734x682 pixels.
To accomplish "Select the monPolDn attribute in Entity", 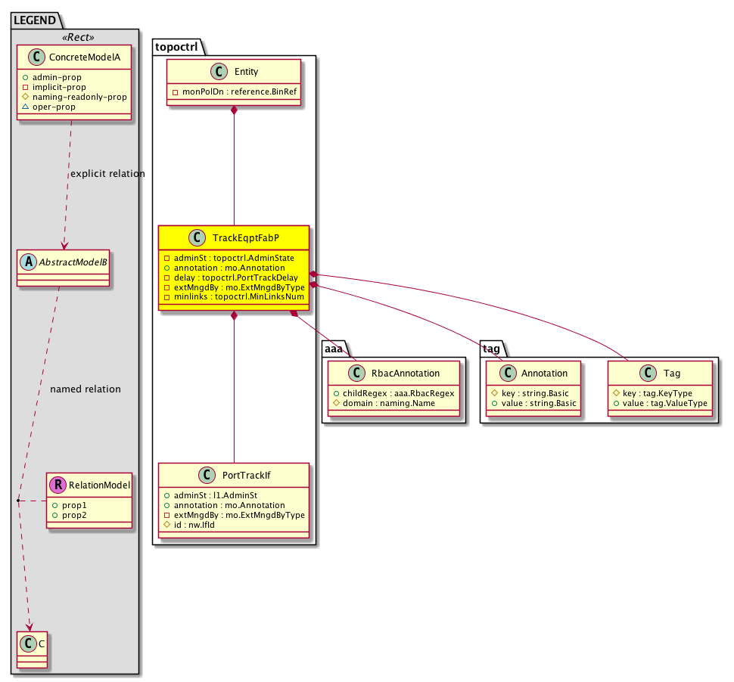I will 233,91.
